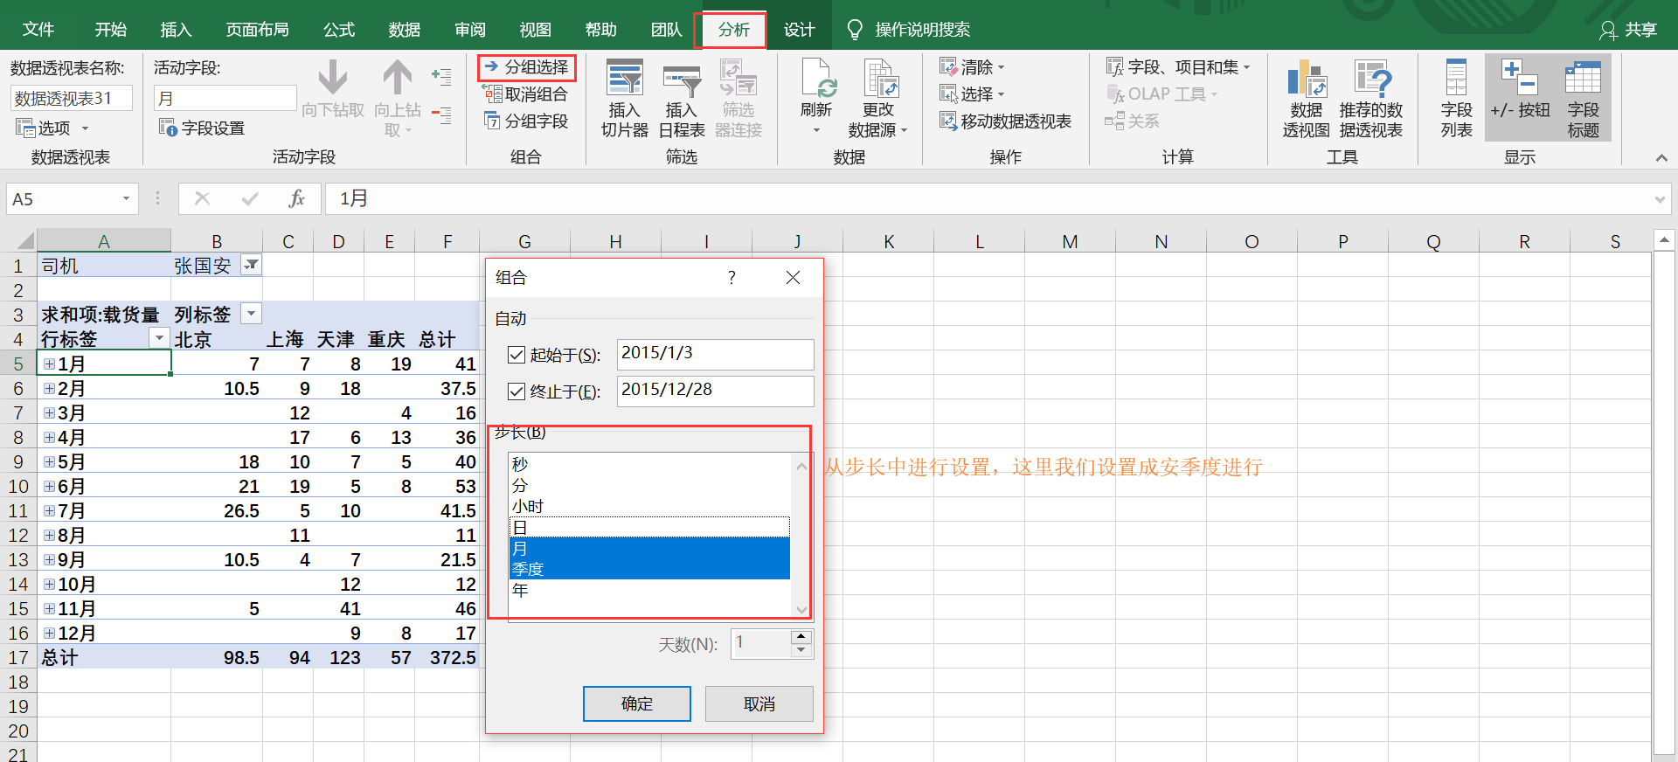
Task: Click the filter icon next to 张国安
Action: coord(251,265)
